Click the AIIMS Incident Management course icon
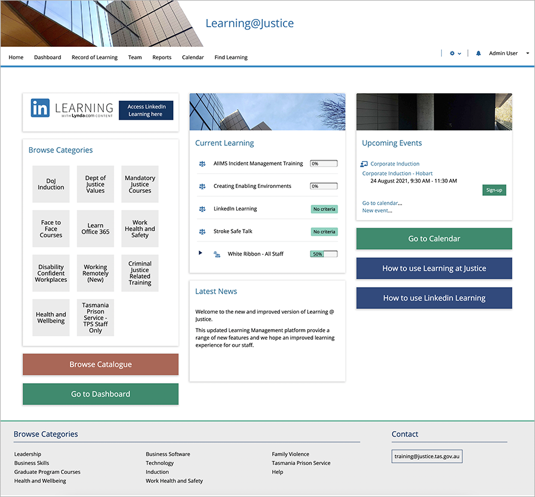 (x=202, y=164)
